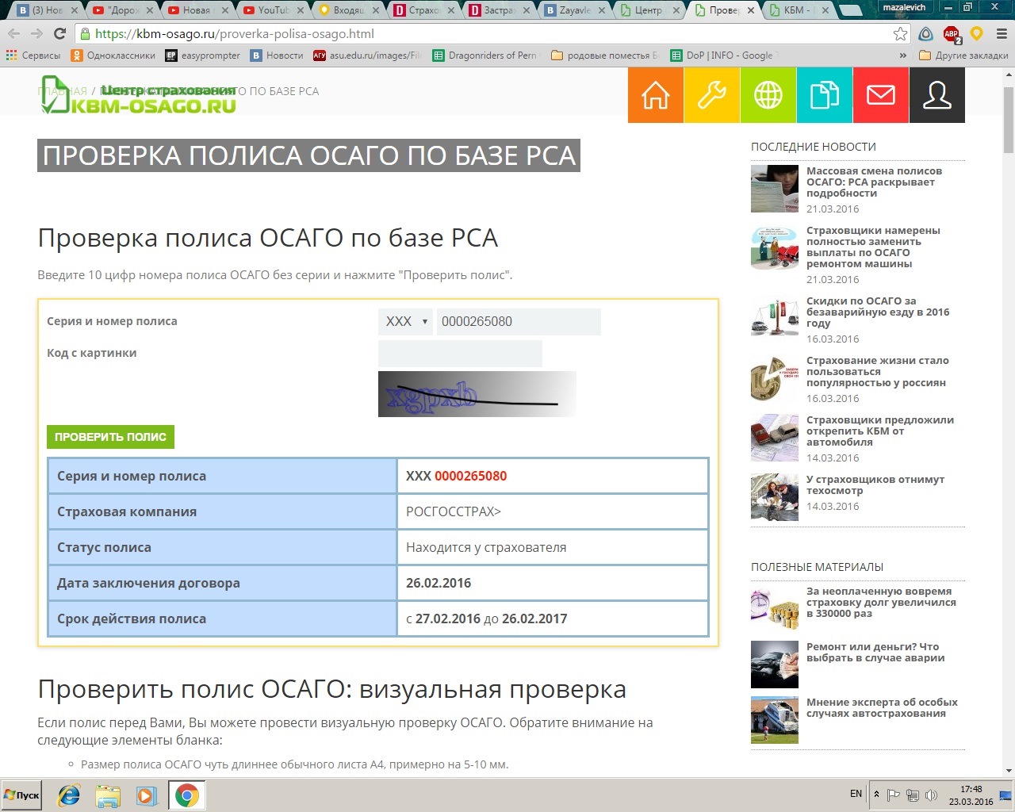Switch to the Новая tab
Screen dimensions: 1015x812
tap(197, 10)
